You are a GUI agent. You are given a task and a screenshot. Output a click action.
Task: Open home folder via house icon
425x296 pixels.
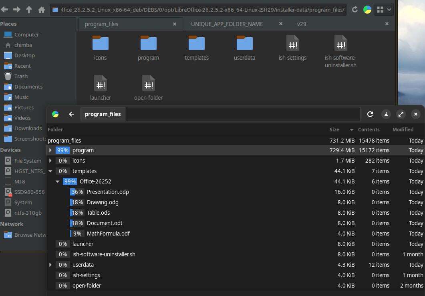tap(42, 10)
